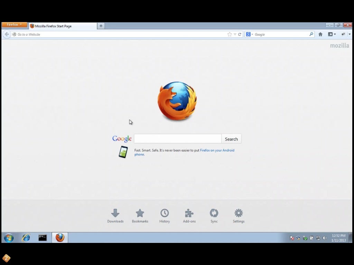
Task: Minimize the Firefox window
Action: (329, 25)
